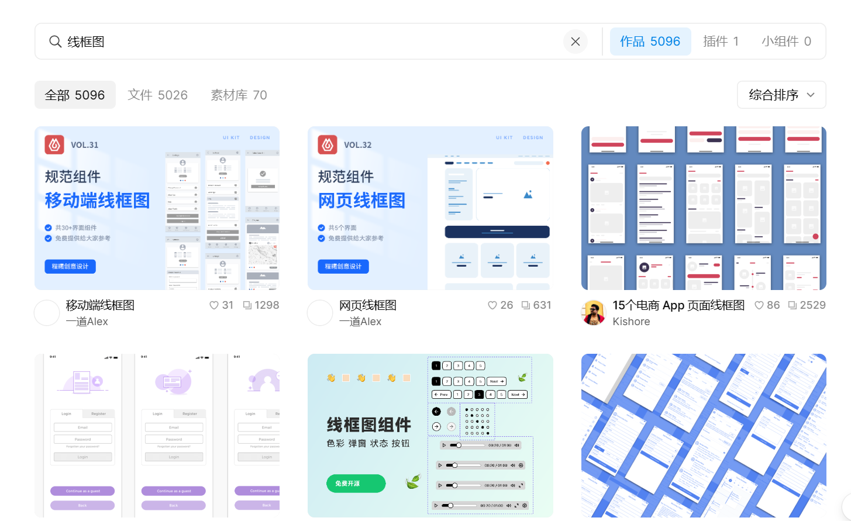The height and width of the screenshot is (521, 851).
Task: Open the 15个电商 App 页面线框图 title
Action: [678, 305]
